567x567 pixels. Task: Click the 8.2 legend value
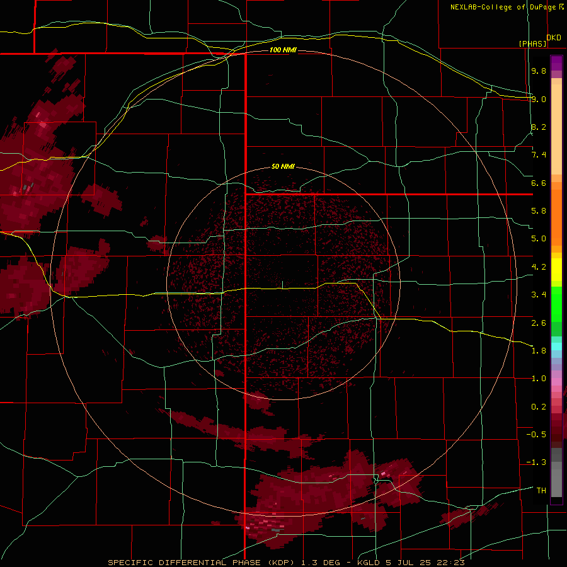(539, 127)
